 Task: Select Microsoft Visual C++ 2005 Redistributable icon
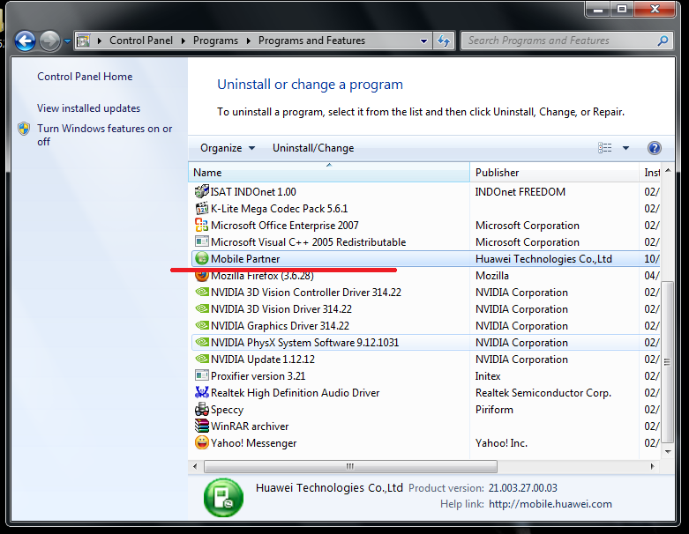[x=202, y=241]
